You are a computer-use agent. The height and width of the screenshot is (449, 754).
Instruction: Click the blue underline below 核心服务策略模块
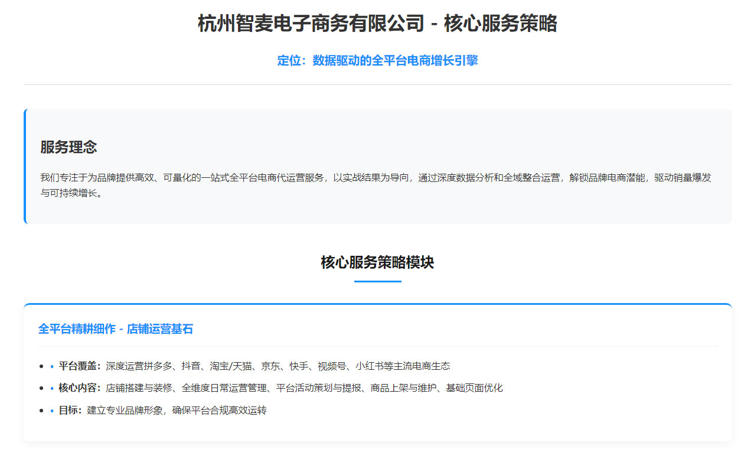point(377,281)
